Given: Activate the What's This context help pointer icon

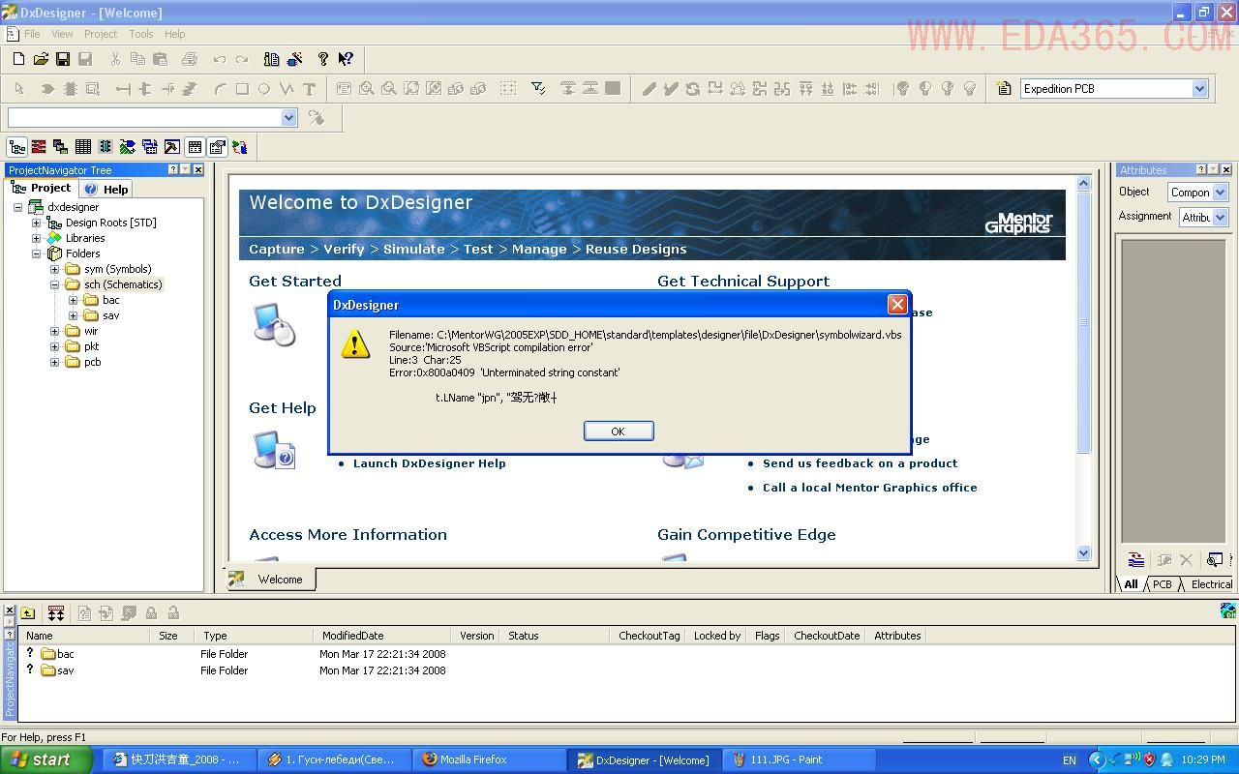Looking at the screenshot, I should click(x=346, y=59).
